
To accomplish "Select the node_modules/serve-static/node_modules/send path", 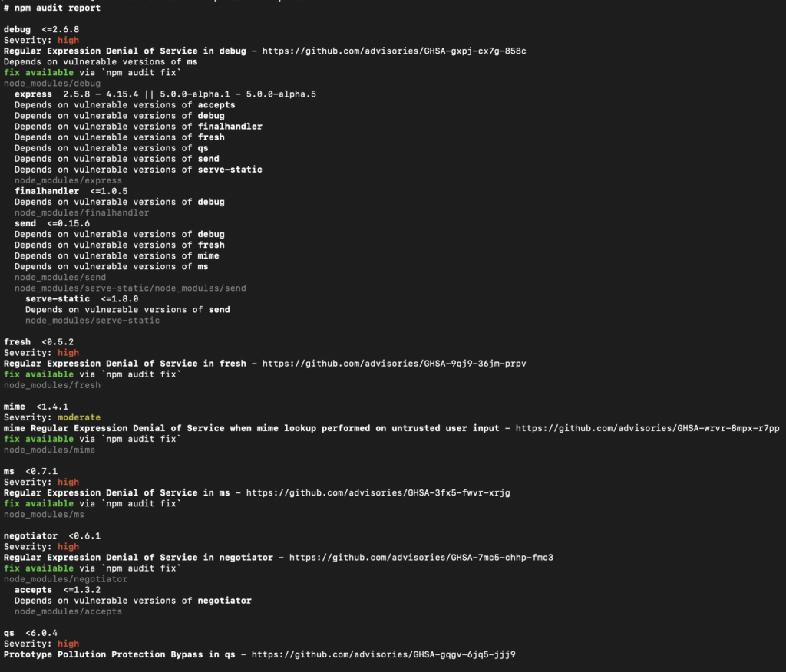I will [130, 288].
